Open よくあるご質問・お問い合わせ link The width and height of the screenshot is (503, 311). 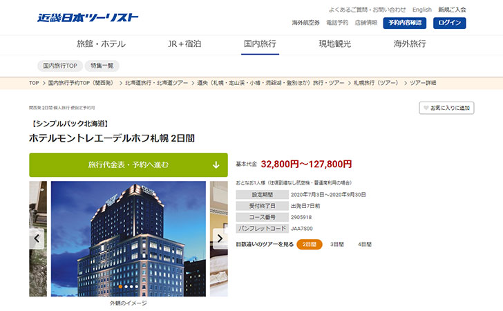[x=367, y=10]
